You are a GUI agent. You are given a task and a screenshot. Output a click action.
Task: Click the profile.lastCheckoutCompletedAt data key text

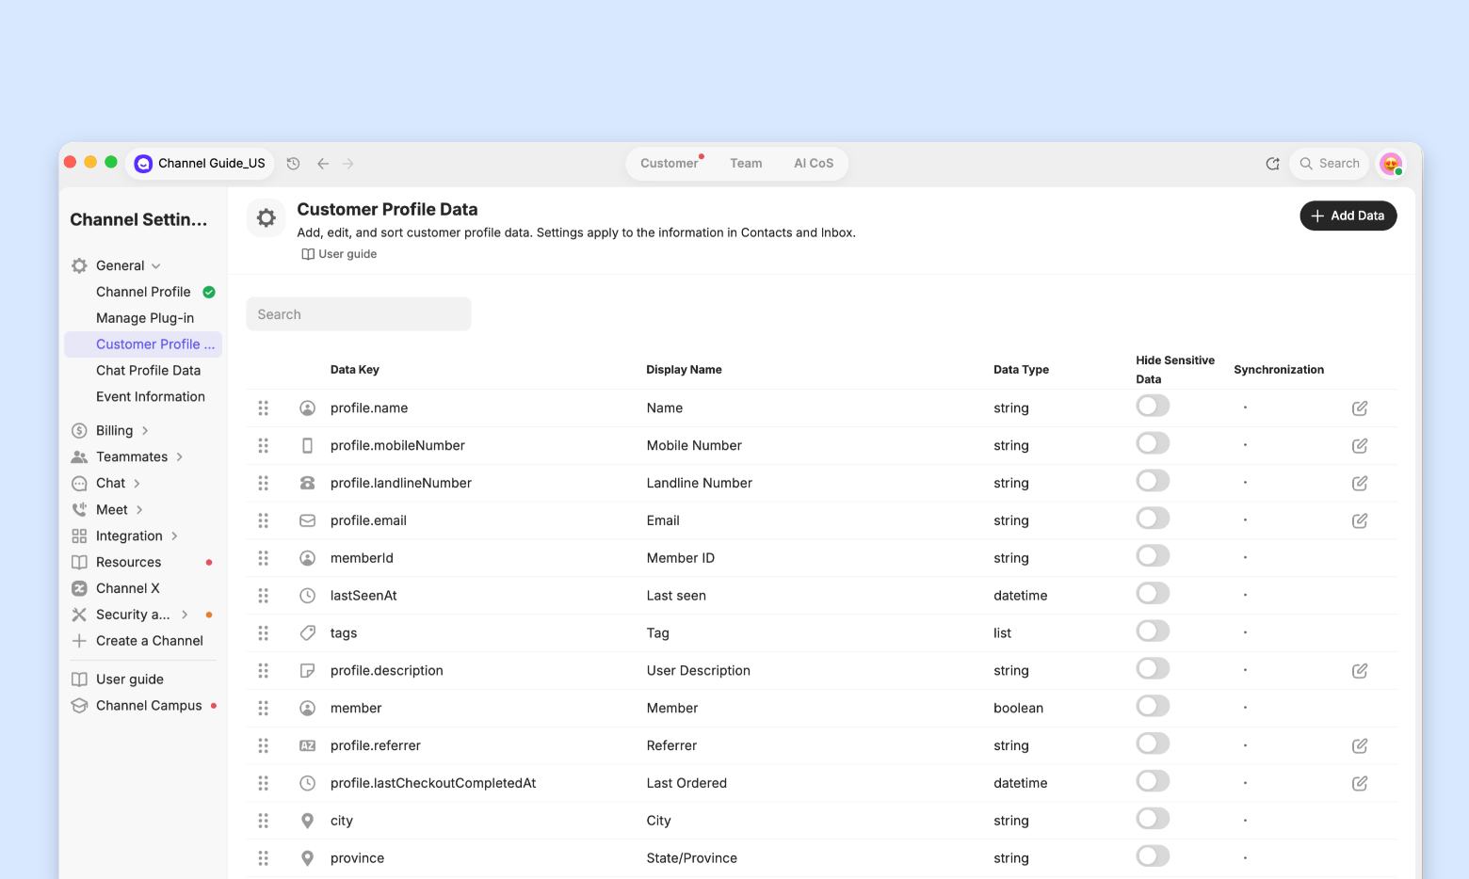pyautogui.click(x=433, y=783)
